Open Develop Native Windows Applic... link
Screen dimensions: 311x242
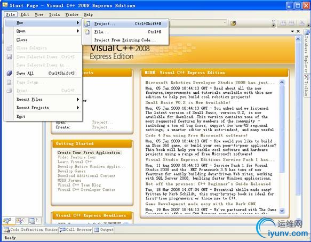(x=91, y=166)
